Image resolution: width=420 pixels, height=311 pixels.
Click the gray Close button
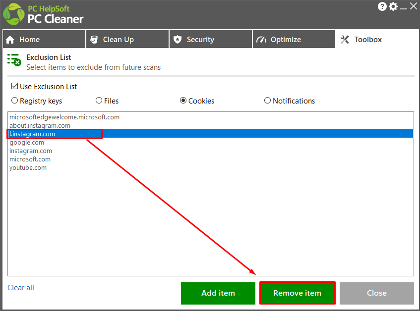coord(376,293)
